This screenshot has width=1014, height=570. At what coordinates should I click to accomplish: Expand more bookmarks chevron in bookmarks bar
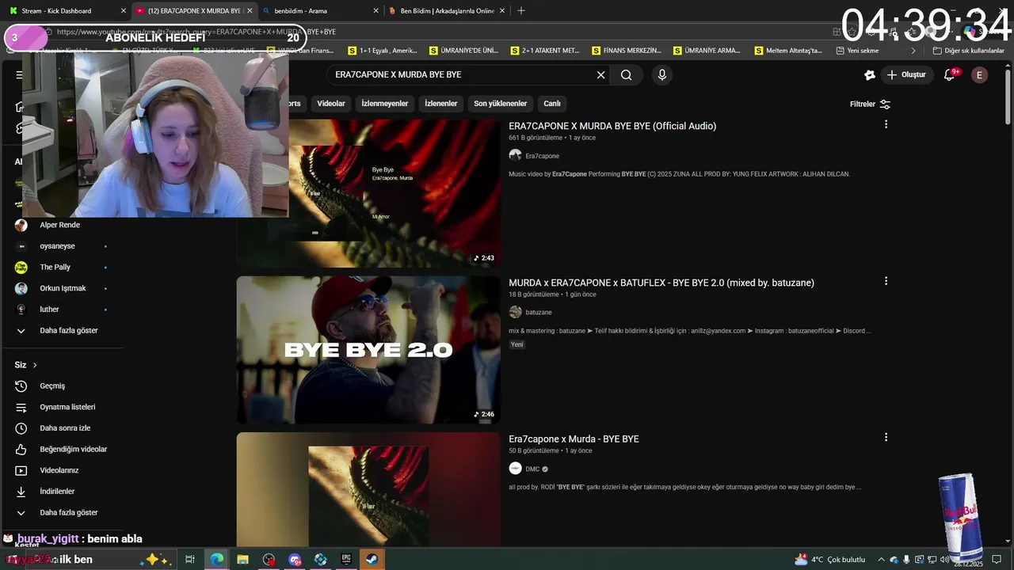click(x=913, y=51)
